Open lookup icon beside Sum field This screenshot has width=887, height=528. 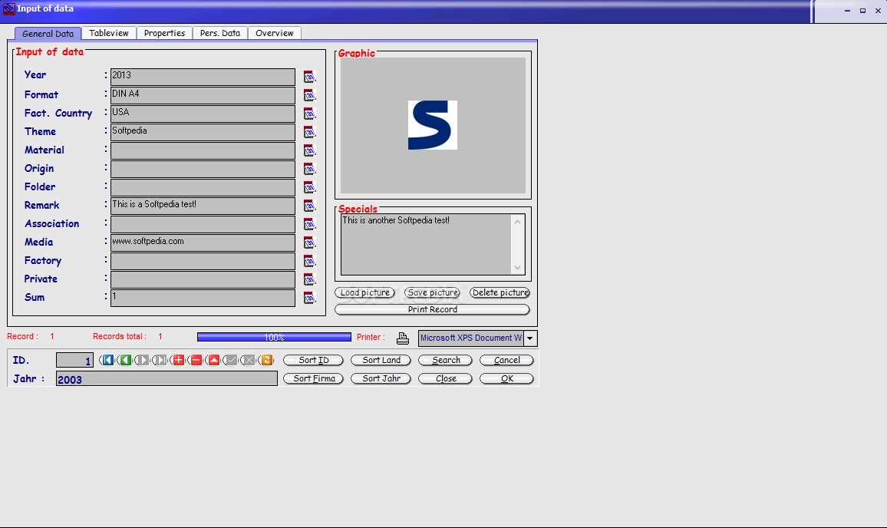309,298
